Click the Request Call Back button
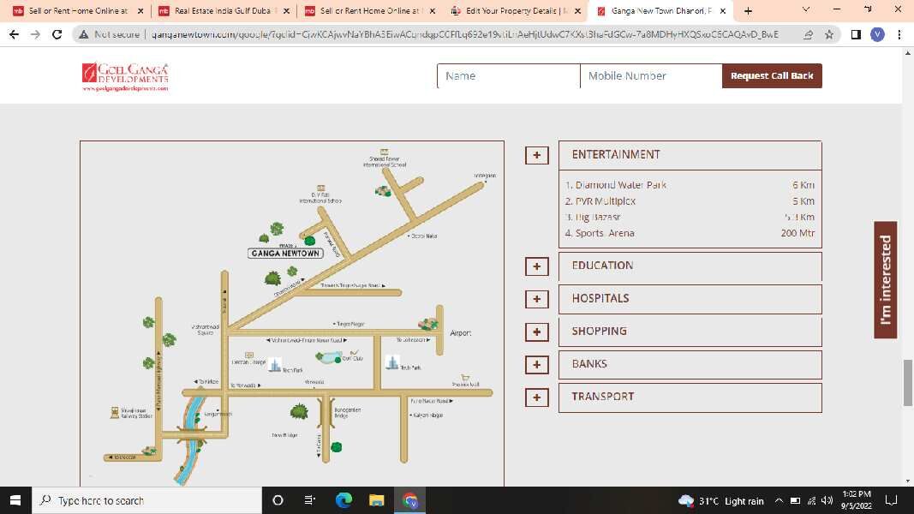The height and width of the screenshot is (514, 914). [772, 75]
